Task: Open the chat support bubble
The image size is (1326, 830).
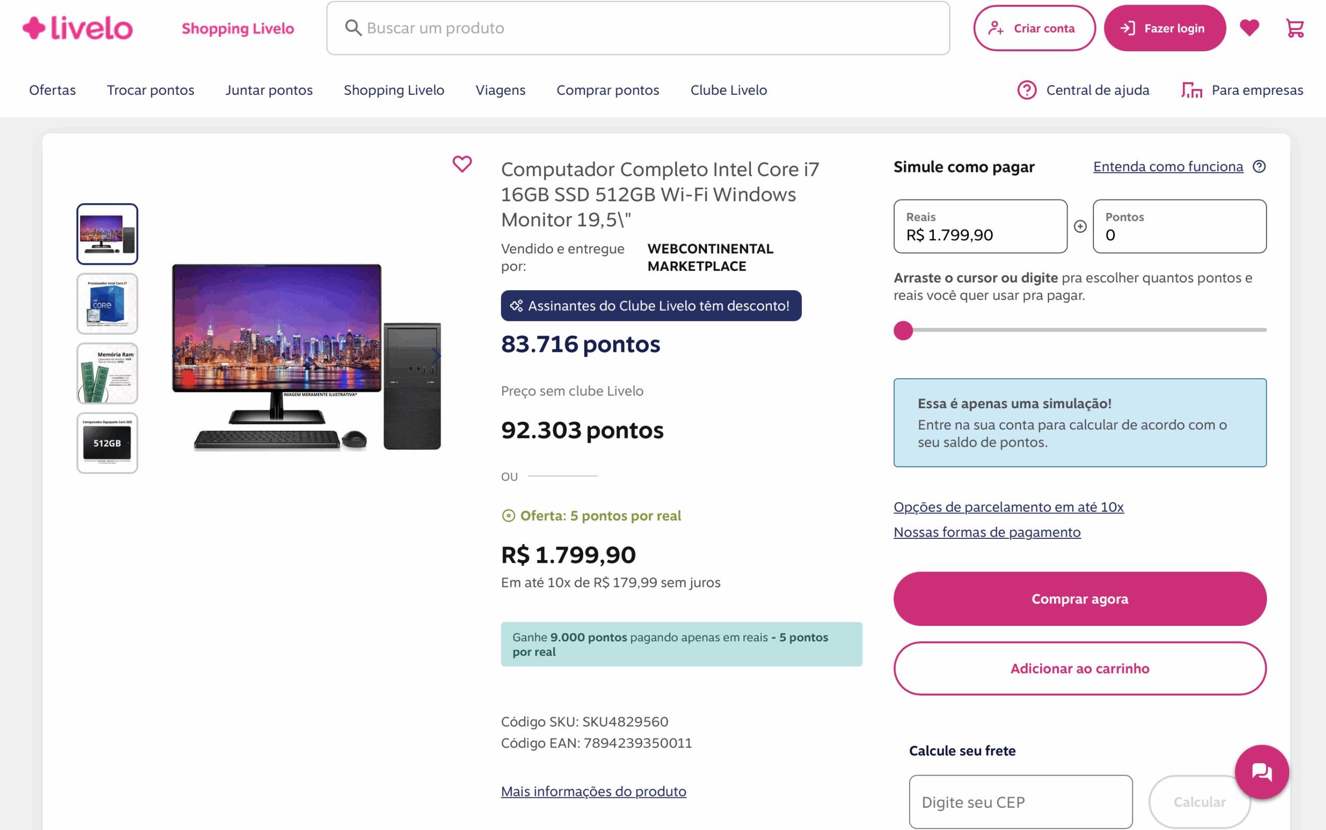Action: coord(1262,772)
